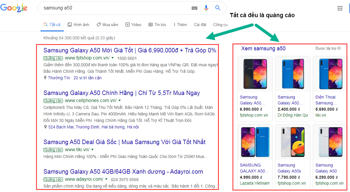Open the Google apps grid
The width and height of the screenshot is (350, 192).
[340, 8]
